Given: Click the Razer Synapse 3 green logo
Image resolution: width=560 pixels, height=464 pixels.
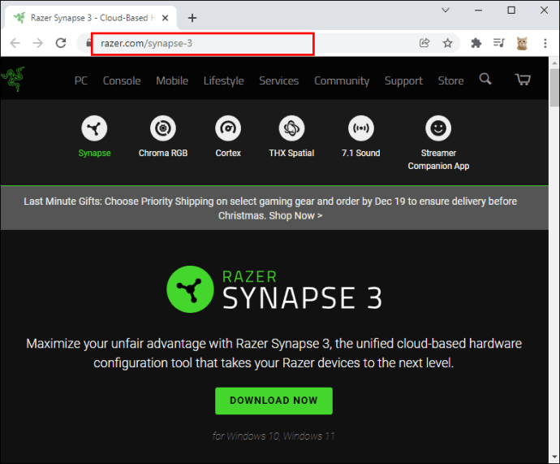Looking at the screenshot, I should pyautogui.click(x=191, y=289).
